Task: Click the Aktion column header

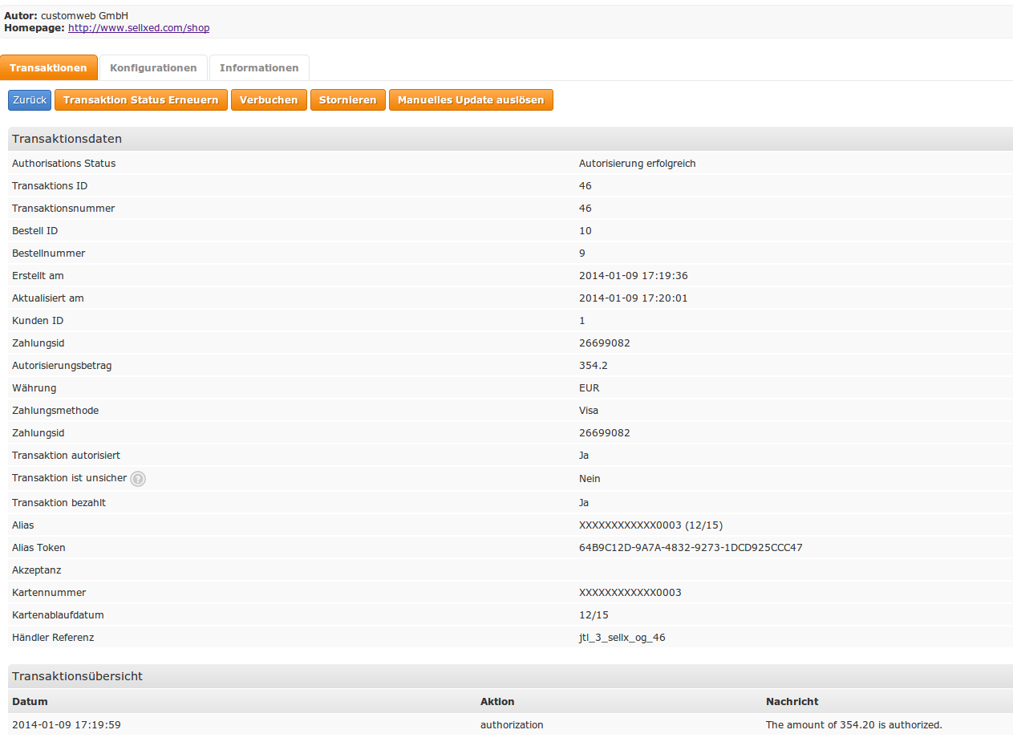Action: coord(497,702)
